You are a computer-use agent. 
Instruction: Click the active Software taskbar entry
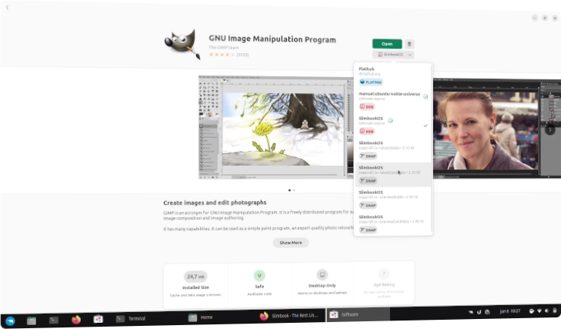[358, 314]
